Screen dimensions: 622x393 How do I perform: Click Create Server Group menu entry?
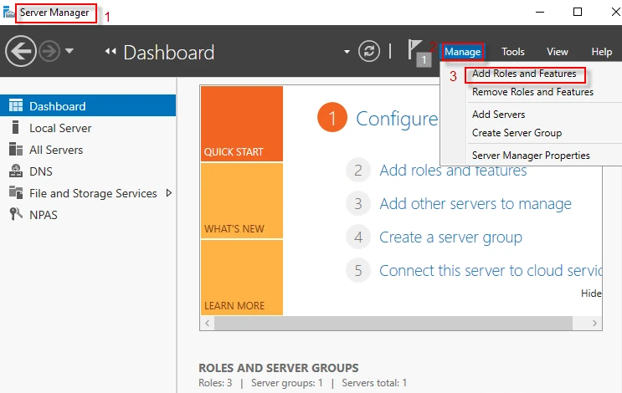coord(517,133)
